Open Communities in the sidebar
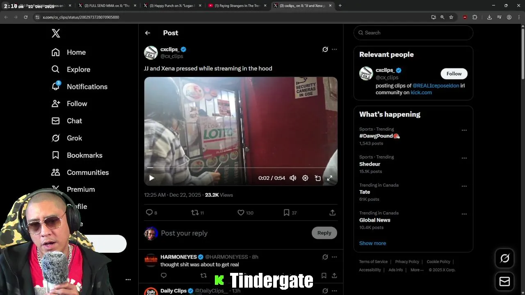 coord(80,172)
